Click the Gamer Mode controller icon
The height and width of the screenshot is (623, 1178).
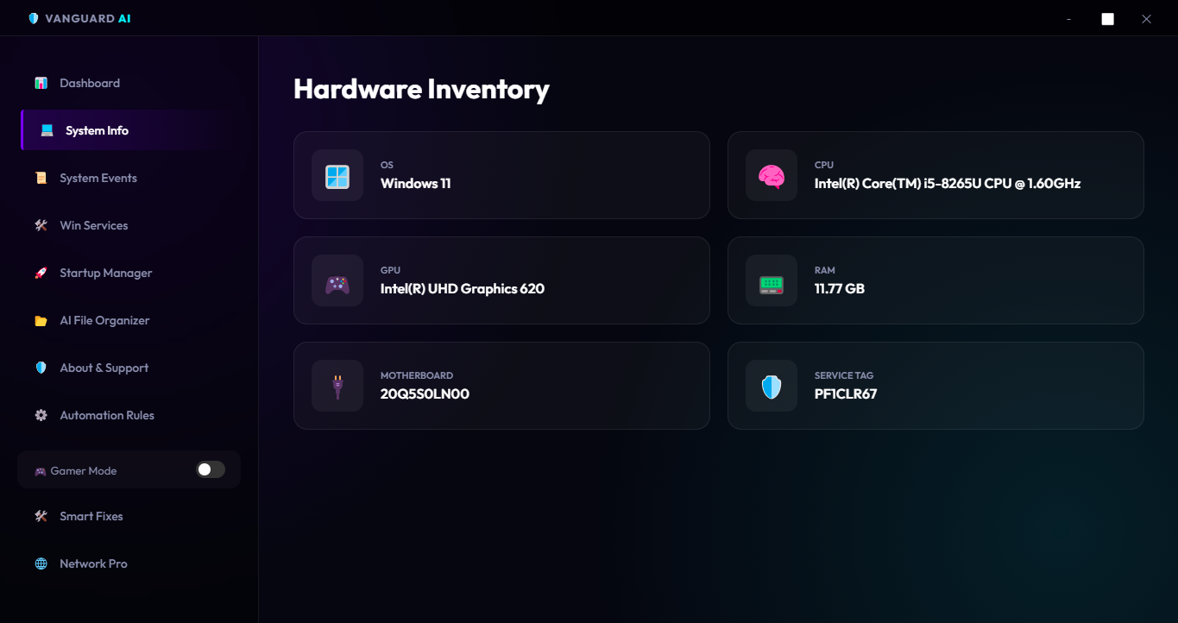40,471
